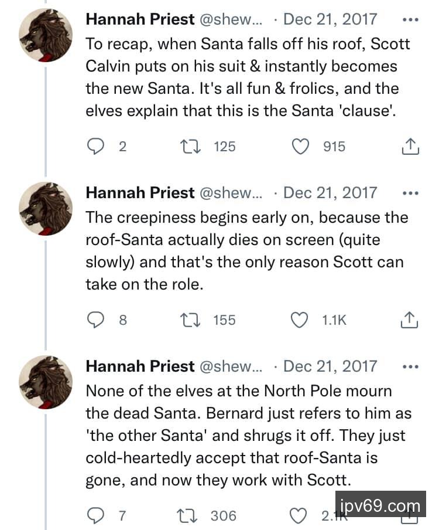439x530 pixels.
Task: Share the Santa 'clause' recap tweet
Action: click(411, 147)
